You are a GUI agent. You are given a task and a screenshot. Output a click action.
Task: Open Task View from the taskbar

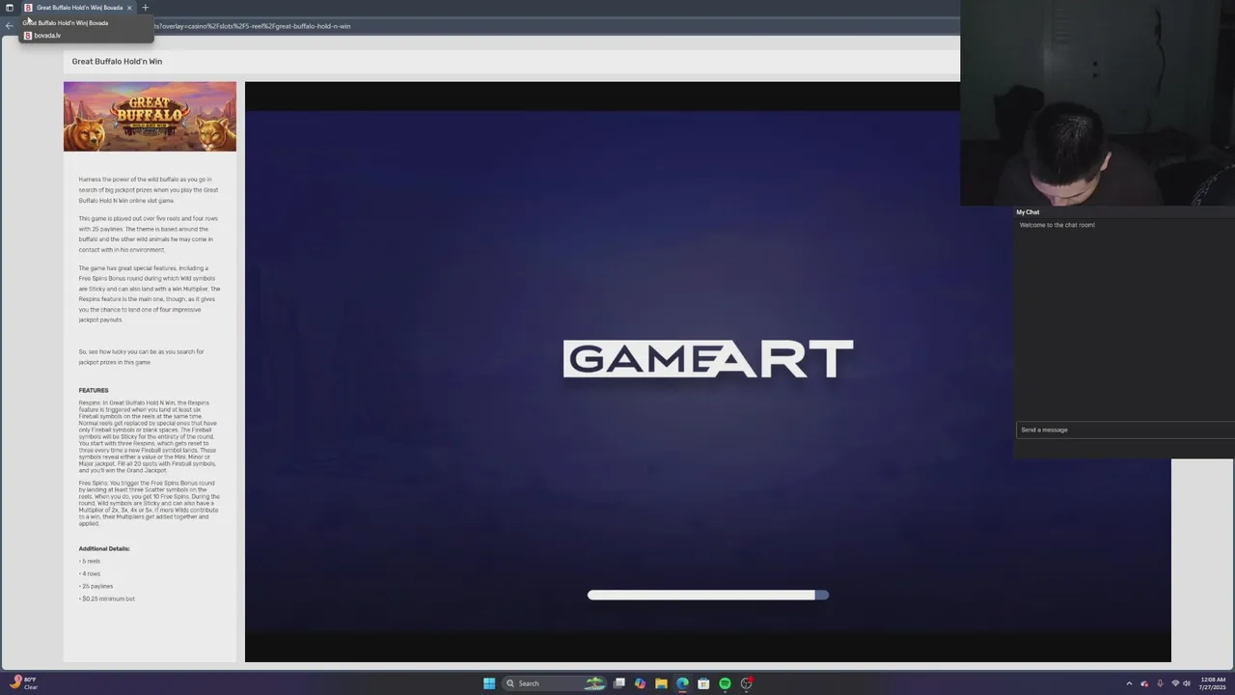tap(619, 683)
